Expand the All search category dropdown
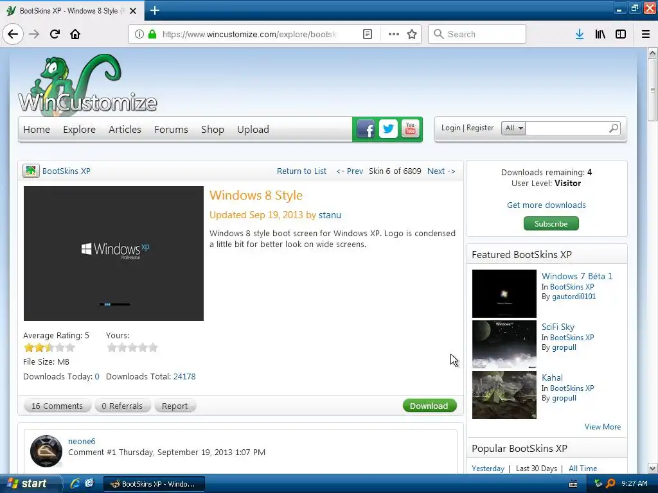The width and height of the screenshot is (658, 493). coord(513,128)
